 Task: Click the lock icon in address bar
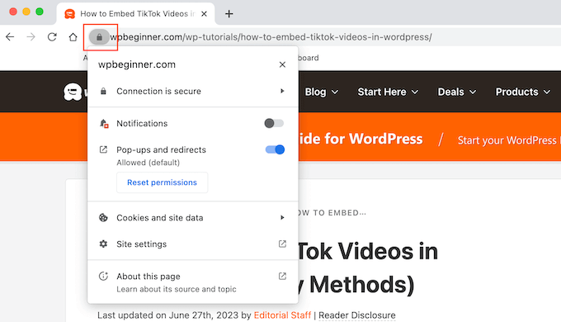coord(100,37)
